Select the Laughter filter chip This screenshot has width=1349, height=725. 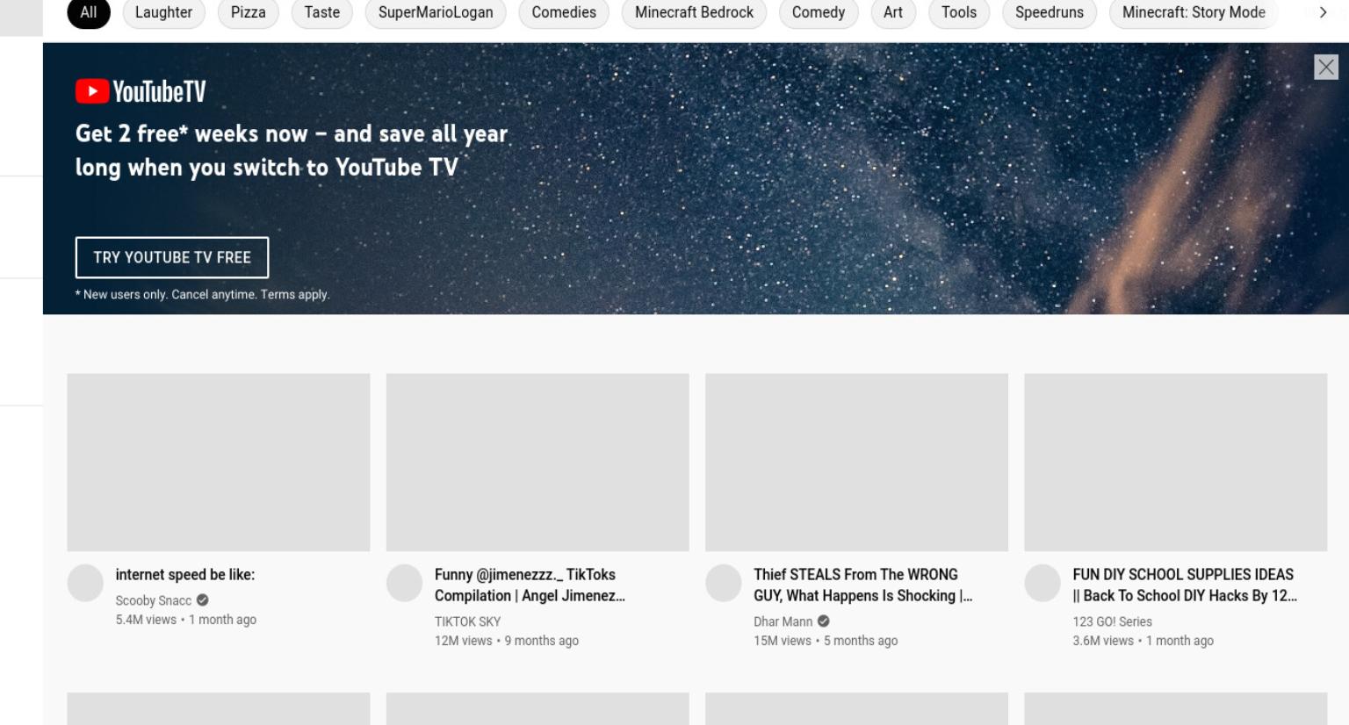click(x=163, y=12)
